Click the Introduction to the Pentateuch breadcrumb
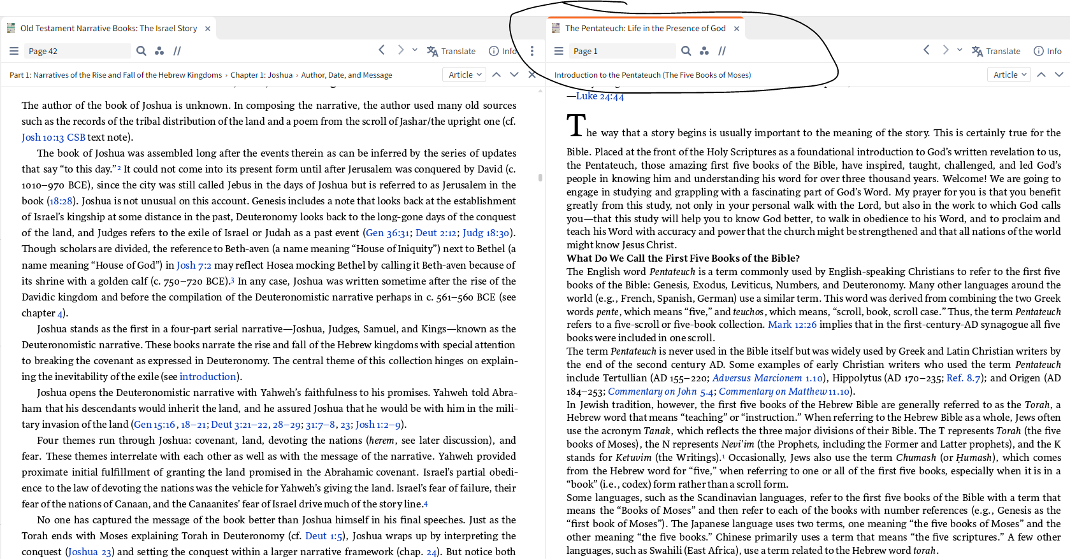This screenshot has width=1070, height=559. [x=653, y=75]
